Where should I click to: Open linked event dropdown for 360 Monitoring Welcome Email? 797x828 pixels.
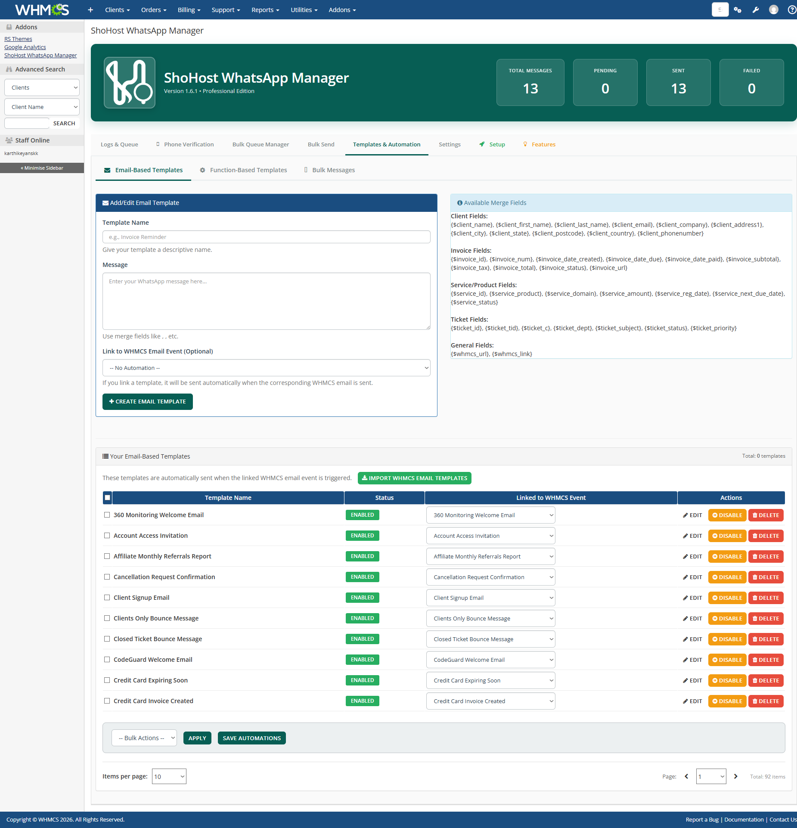coord(490,515)
